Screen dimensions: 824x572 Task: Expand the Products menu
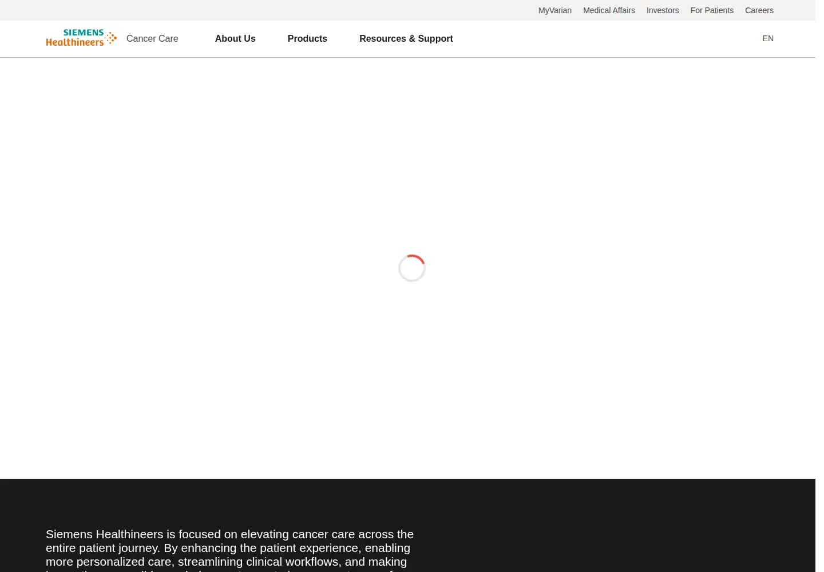coord(307,38)
